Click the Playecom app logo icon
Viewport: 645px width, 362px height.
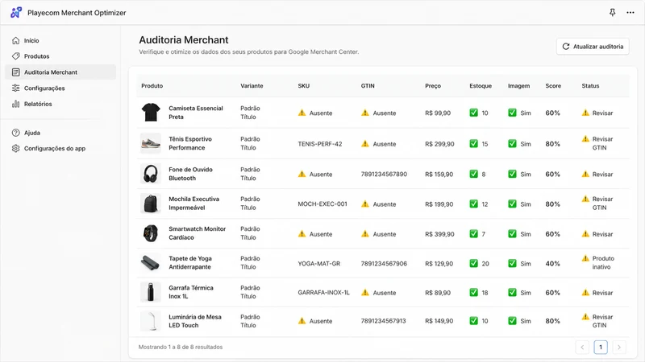16,12
